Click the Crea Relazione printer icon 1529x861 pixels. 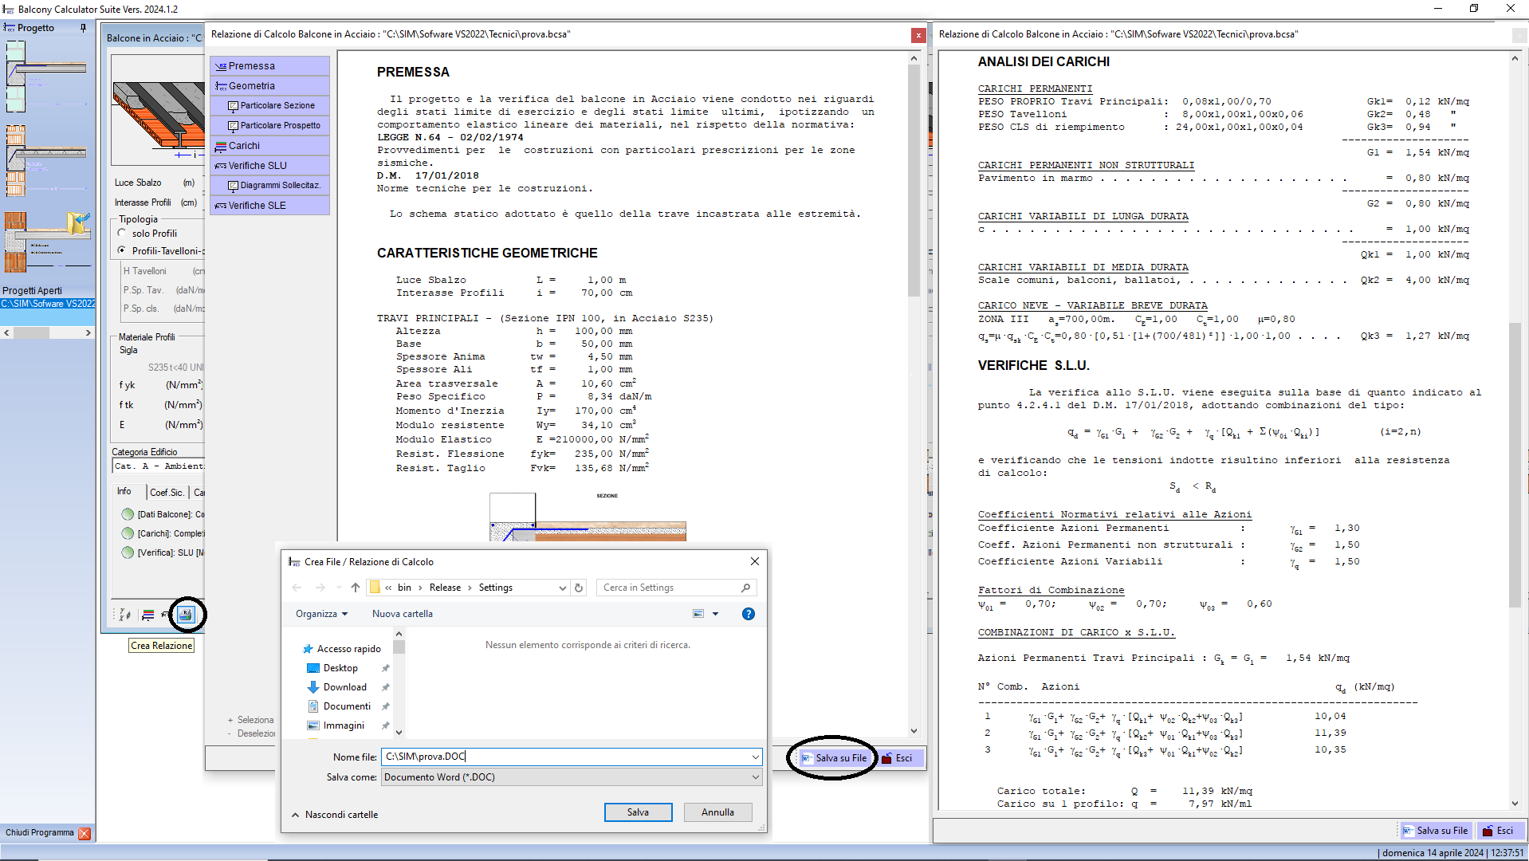pos(186,615)
